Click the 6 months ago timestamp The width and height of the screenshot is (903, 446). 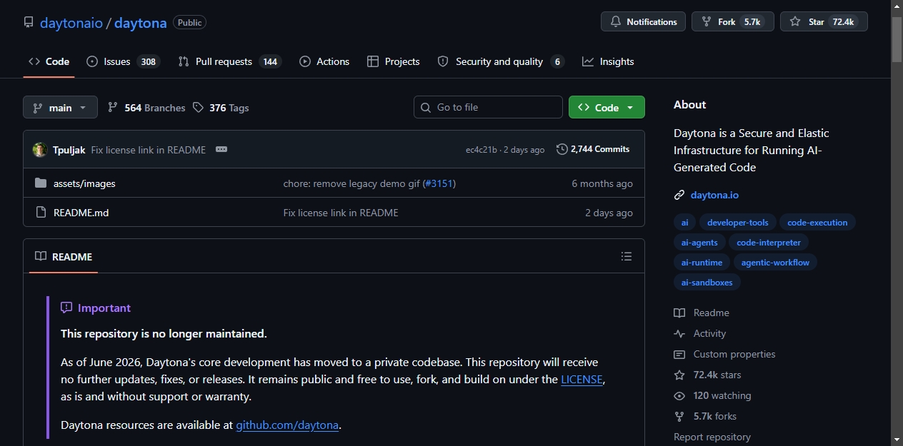tap(602, 183)
